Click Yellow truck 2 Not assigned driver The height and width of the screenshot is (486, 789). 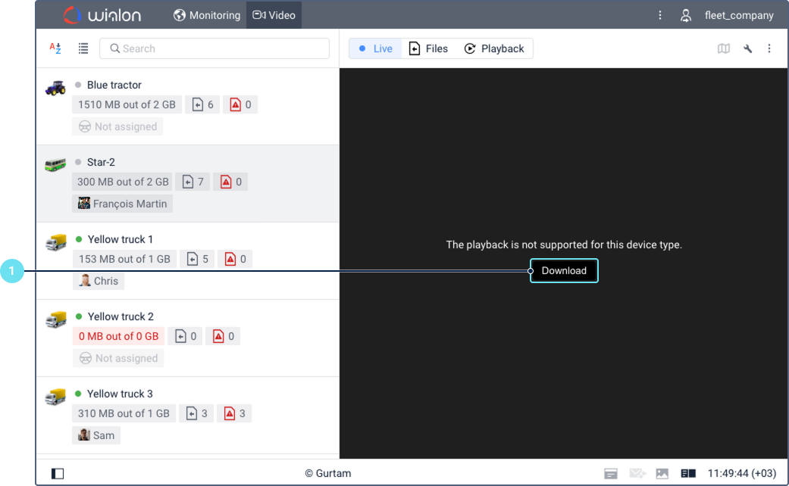click(x=118, y=358)
